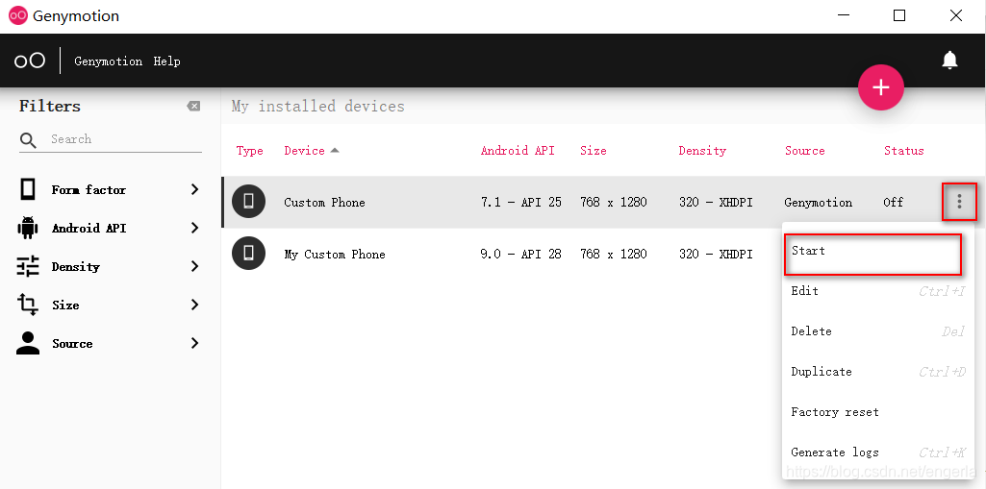Image resolution: width=986 pixels, height=489 pixels.
Task: Choose Edit from the context menu
Action: click(x=878, y=291)
